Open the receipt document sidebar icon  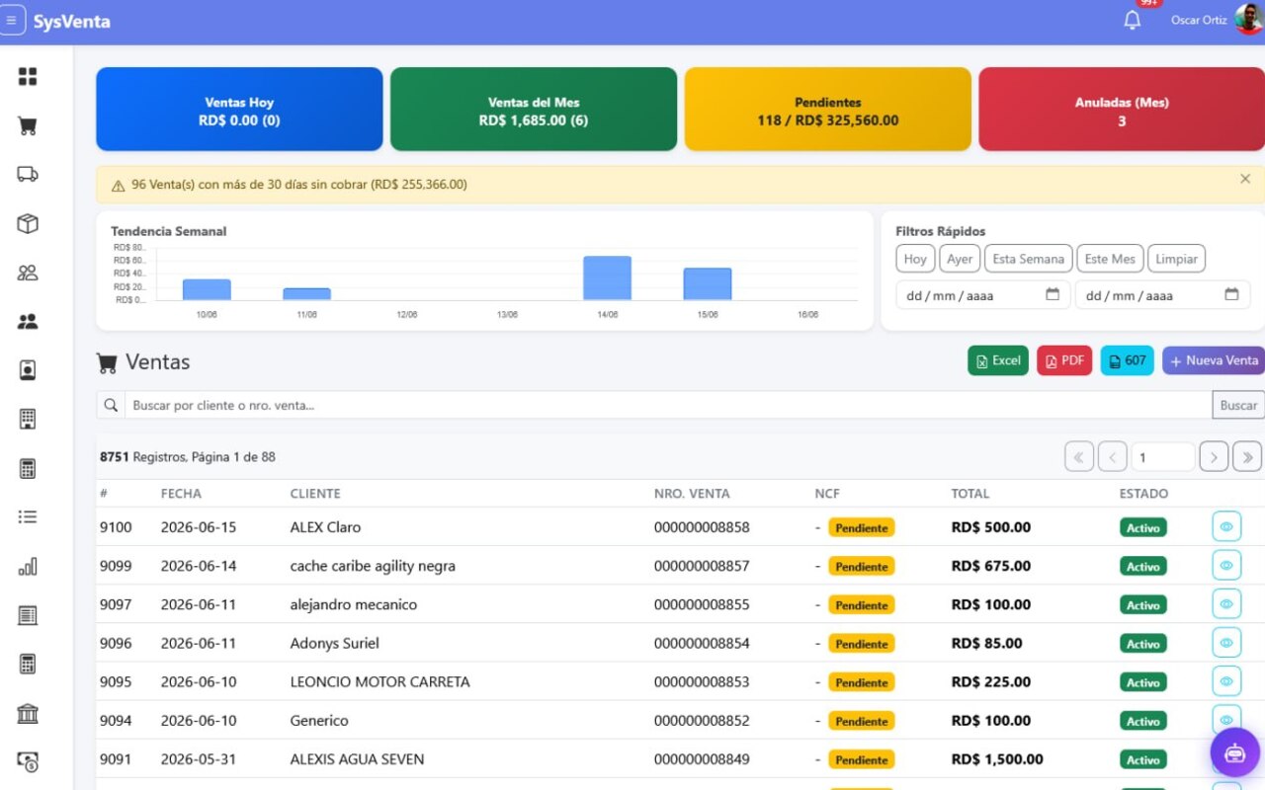28,615
